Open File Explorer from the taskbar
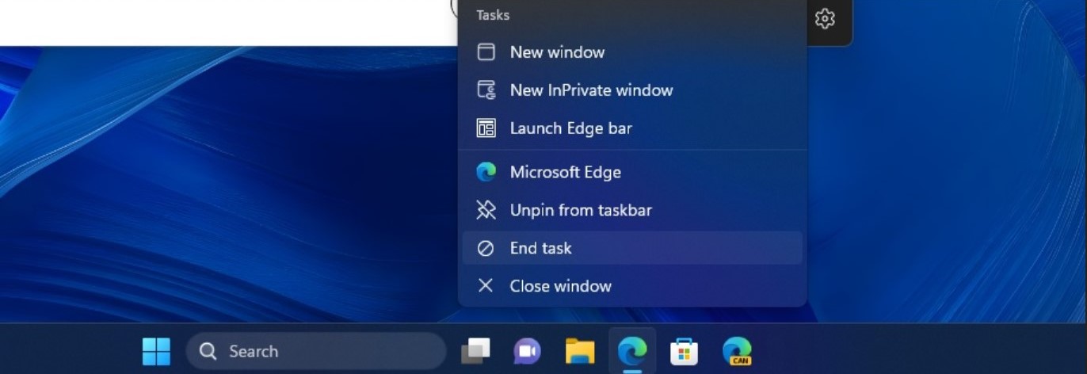Image resolution: width=1087 pixels, height=374 pixels. [x=580, y=351]
